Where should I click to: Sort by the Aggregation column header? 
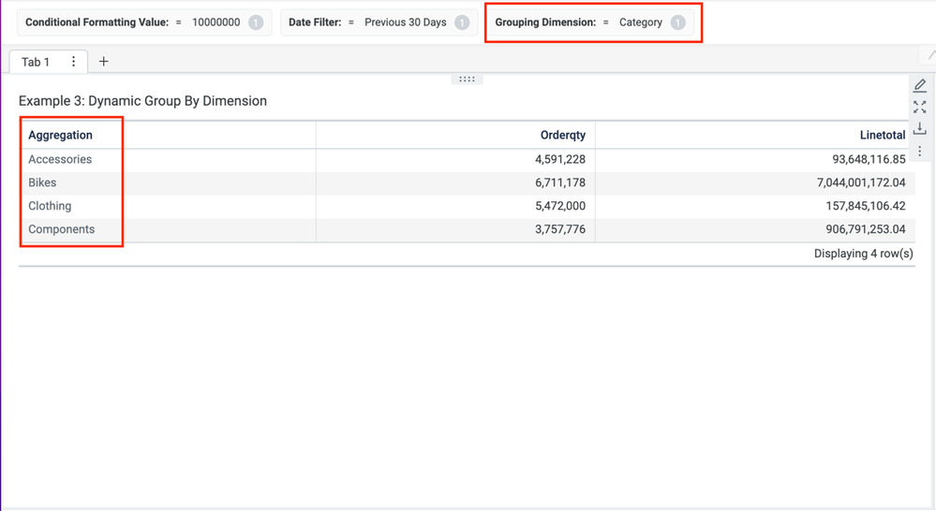[x=60, y=135]
